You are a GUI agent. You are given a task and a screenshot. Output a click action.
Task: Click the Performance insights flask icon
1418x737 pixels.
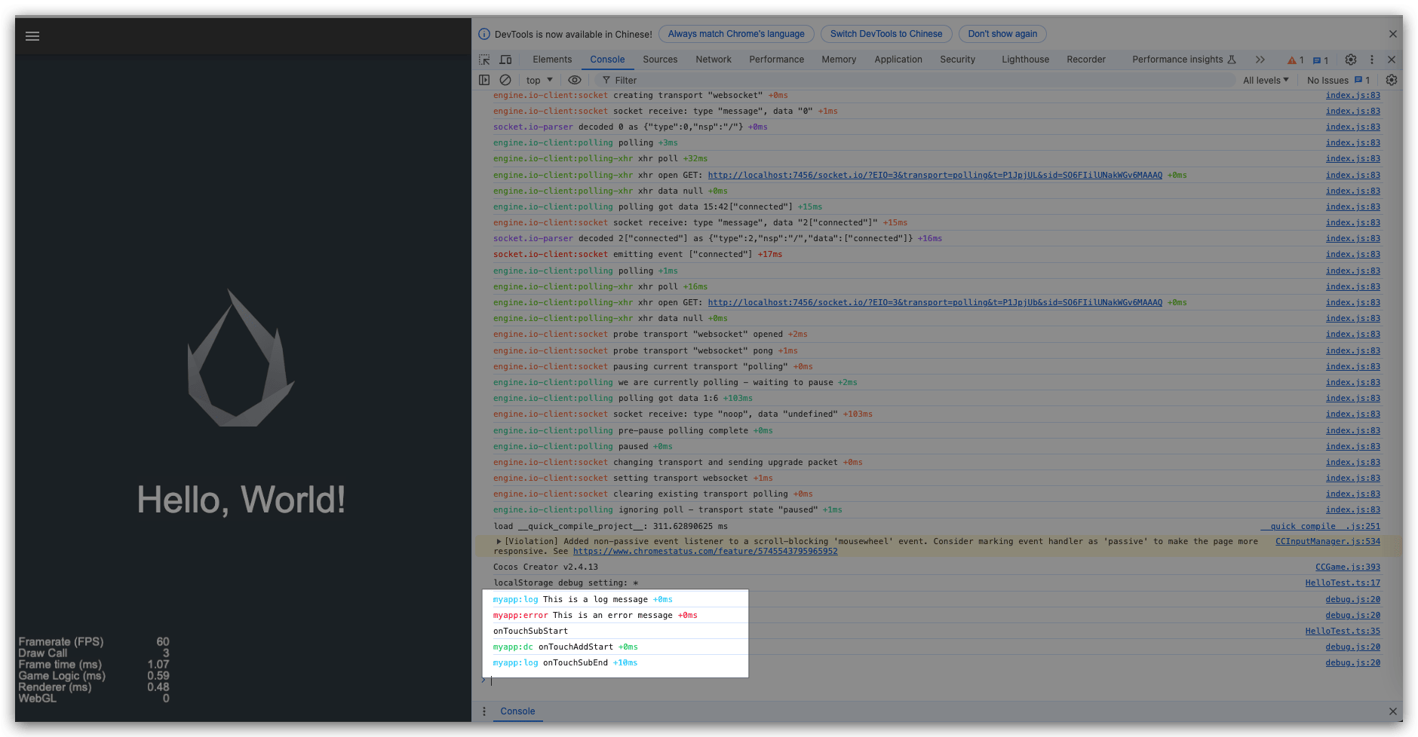coord(1232,60)
